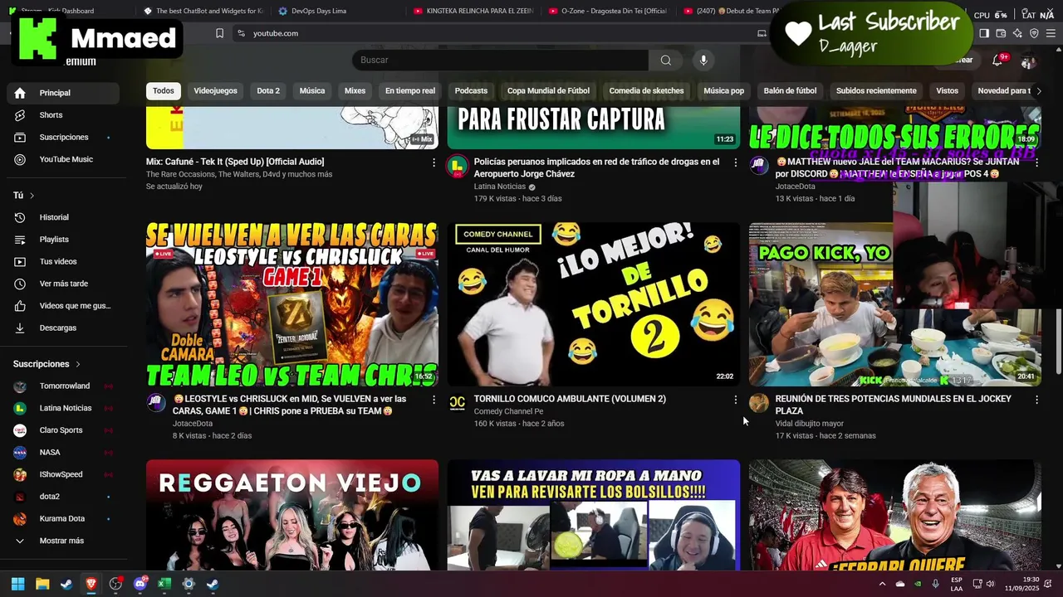Open Comedy Channel Pe channel link
The height and width of the screenshot is (597, 1063).
point(508,411)
